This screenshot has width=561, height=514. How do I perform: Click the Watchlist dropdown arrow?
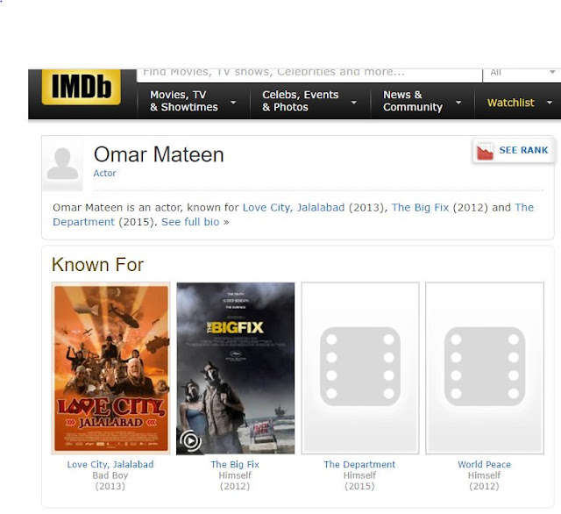[550, 103]
